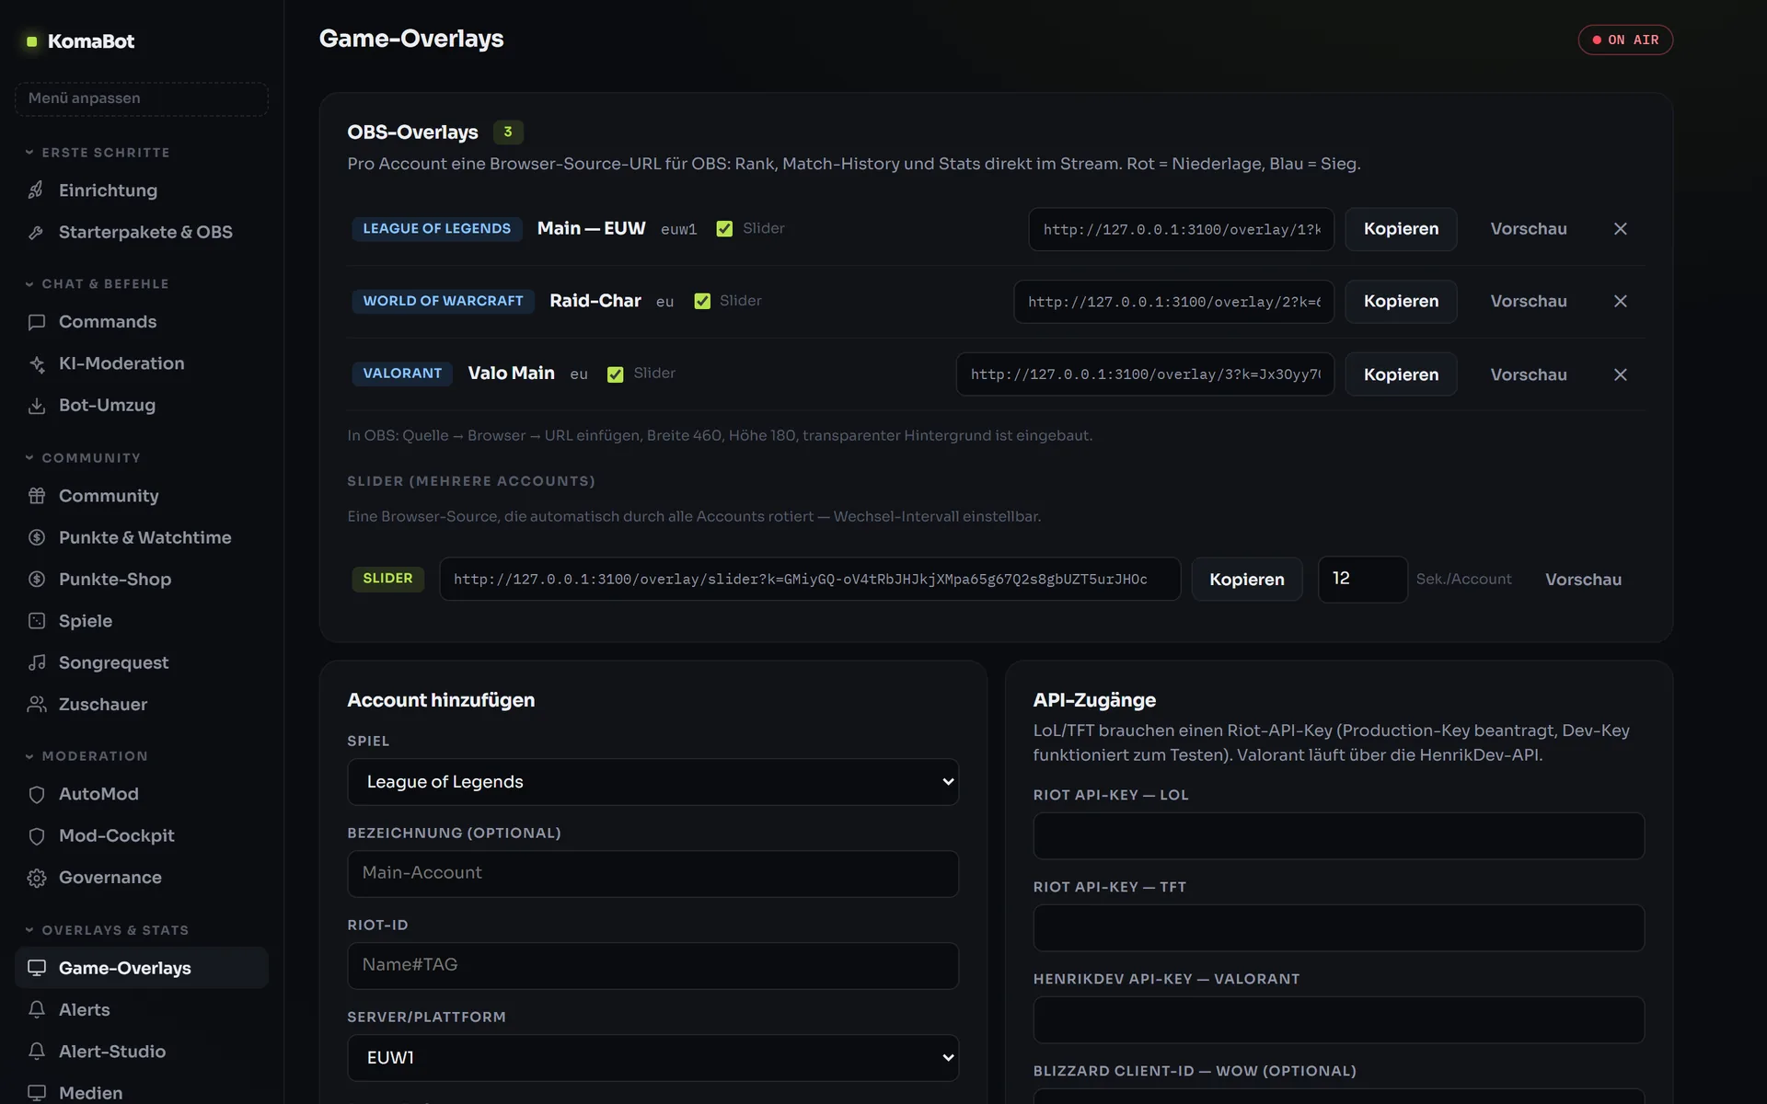1767x1104 pixels.
Task: Open the Zuschauer people icon
Action: pos(37,705)
